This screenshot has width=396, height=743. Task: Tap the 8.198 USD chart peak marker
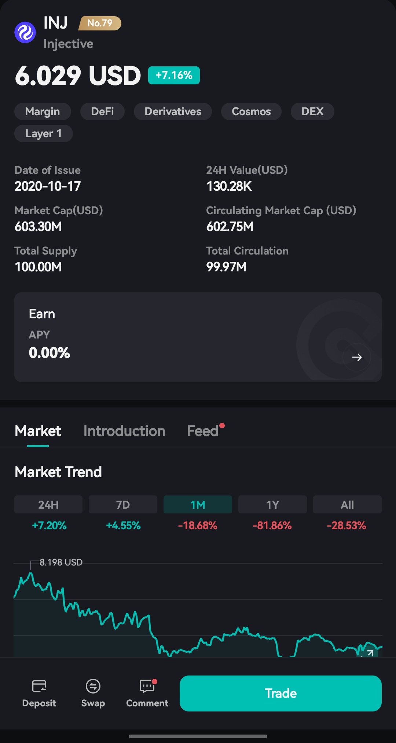[60, 562]
